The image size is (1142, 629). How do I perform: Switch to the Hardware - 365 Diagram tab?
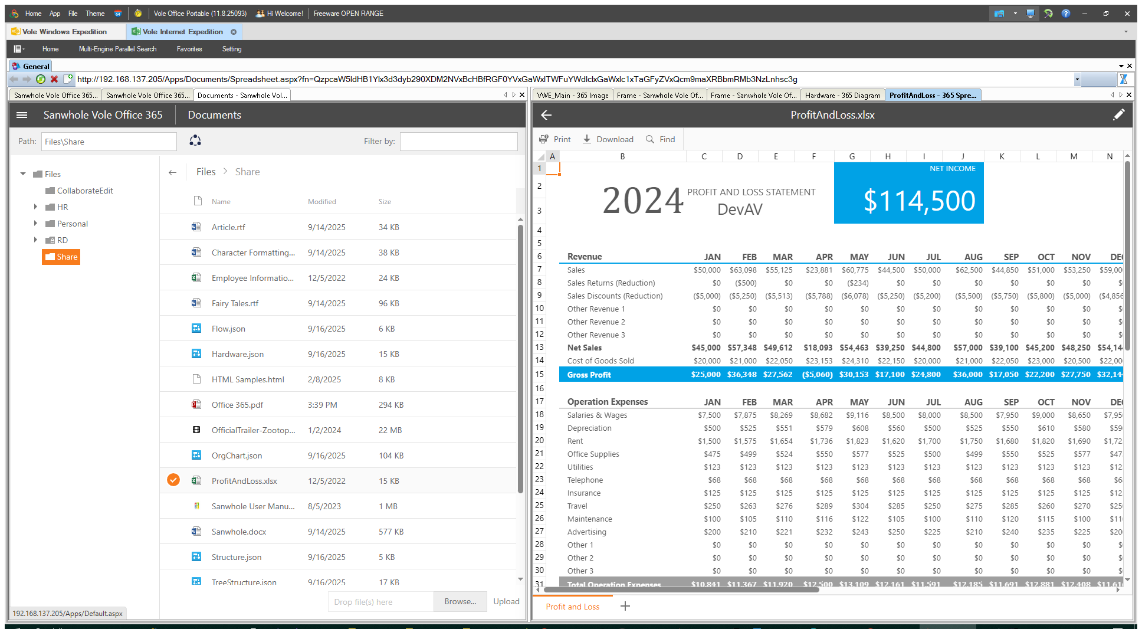pyautogui.click(x=842, y=95)
